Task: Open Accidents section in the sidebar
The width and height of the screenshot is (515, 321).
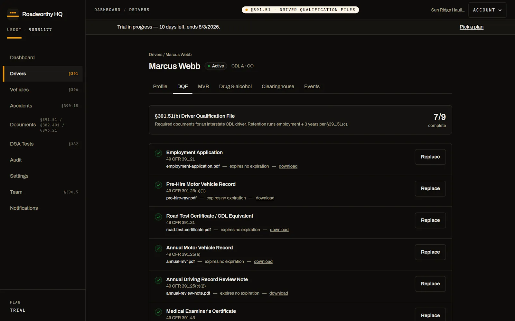Action: [x=43, y=106]
